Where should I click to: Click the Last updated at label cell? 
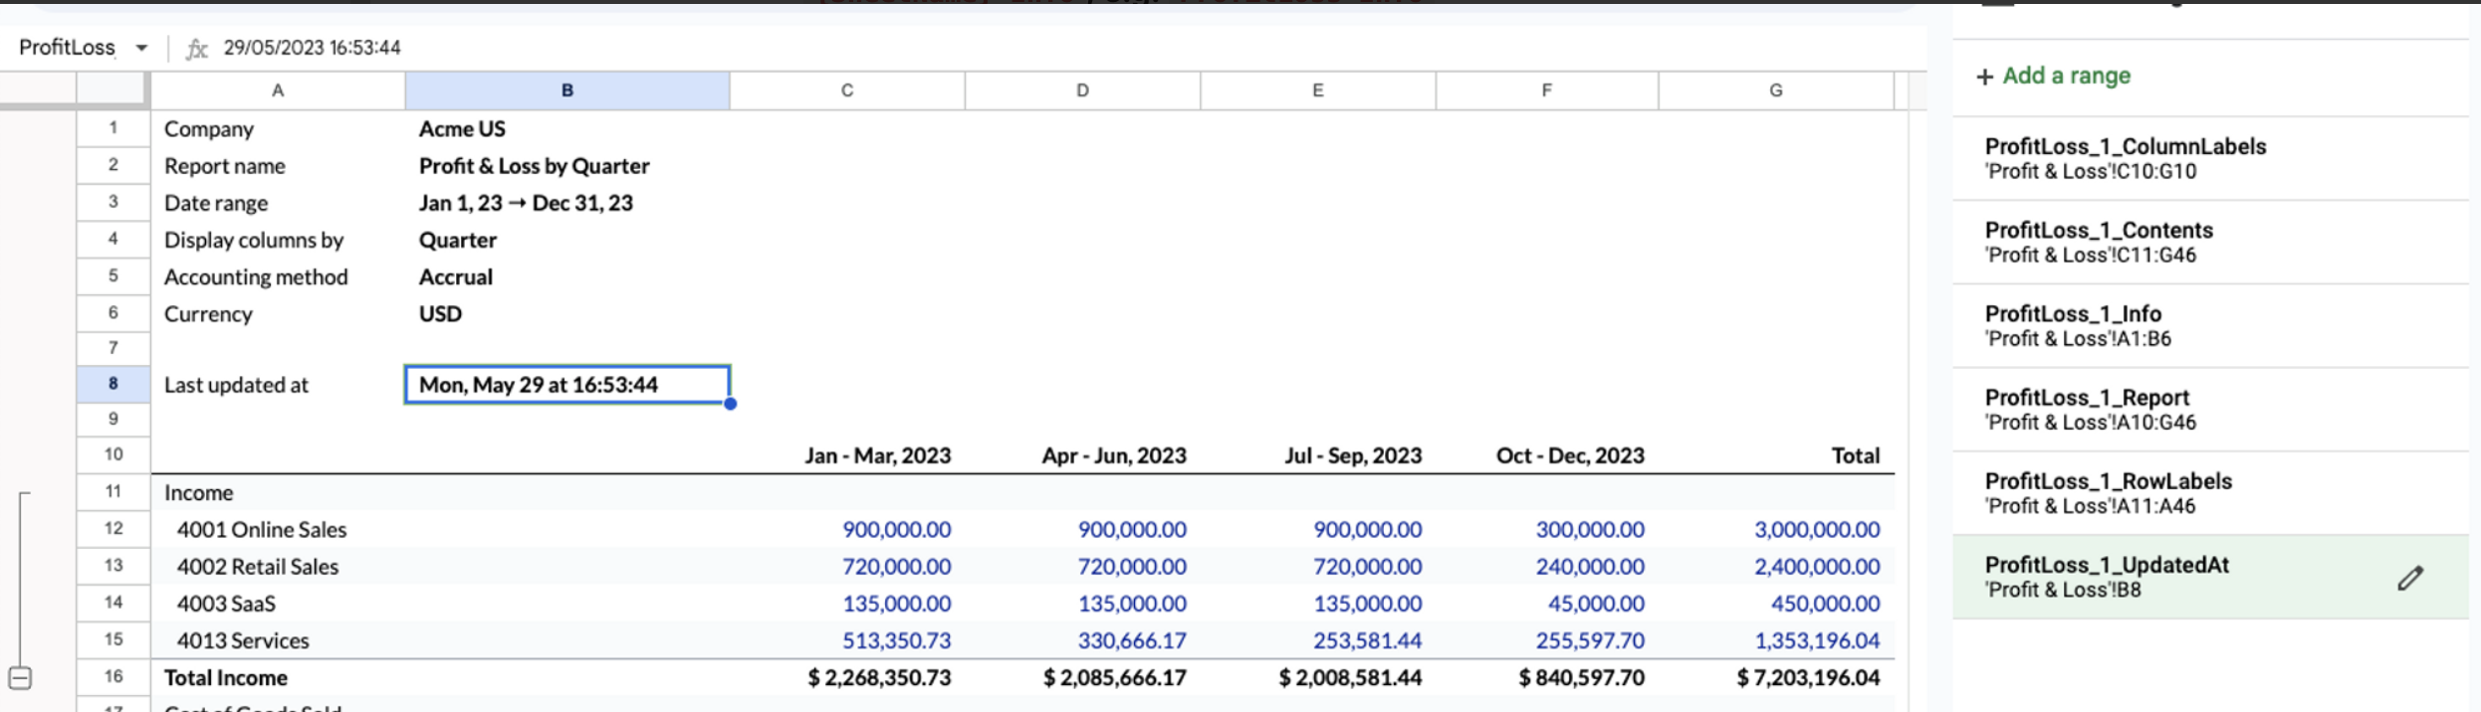tap(278, 385)
